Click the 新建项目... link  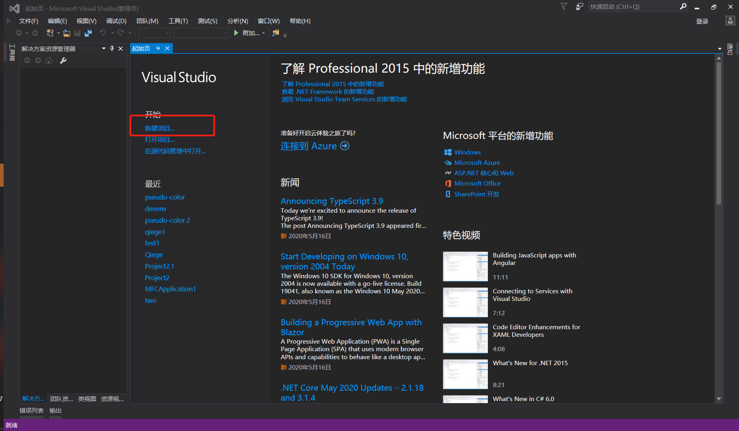[160, 129]
